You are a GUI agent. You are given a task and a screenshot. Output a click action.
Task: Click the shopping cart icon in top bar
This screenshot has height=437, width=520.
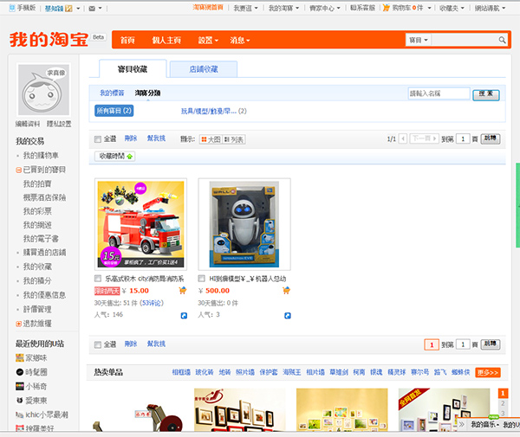pyautogui.click(x=386, y=8)
